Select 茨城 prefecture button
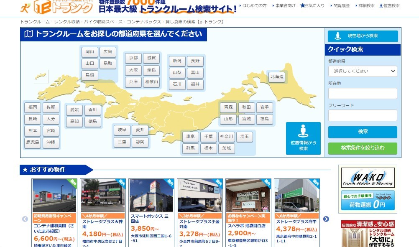 [x=227, y=148]
